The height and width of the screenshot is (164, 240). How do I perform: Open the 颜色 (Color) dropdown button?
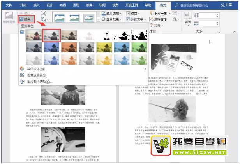[x=26, y=19]
